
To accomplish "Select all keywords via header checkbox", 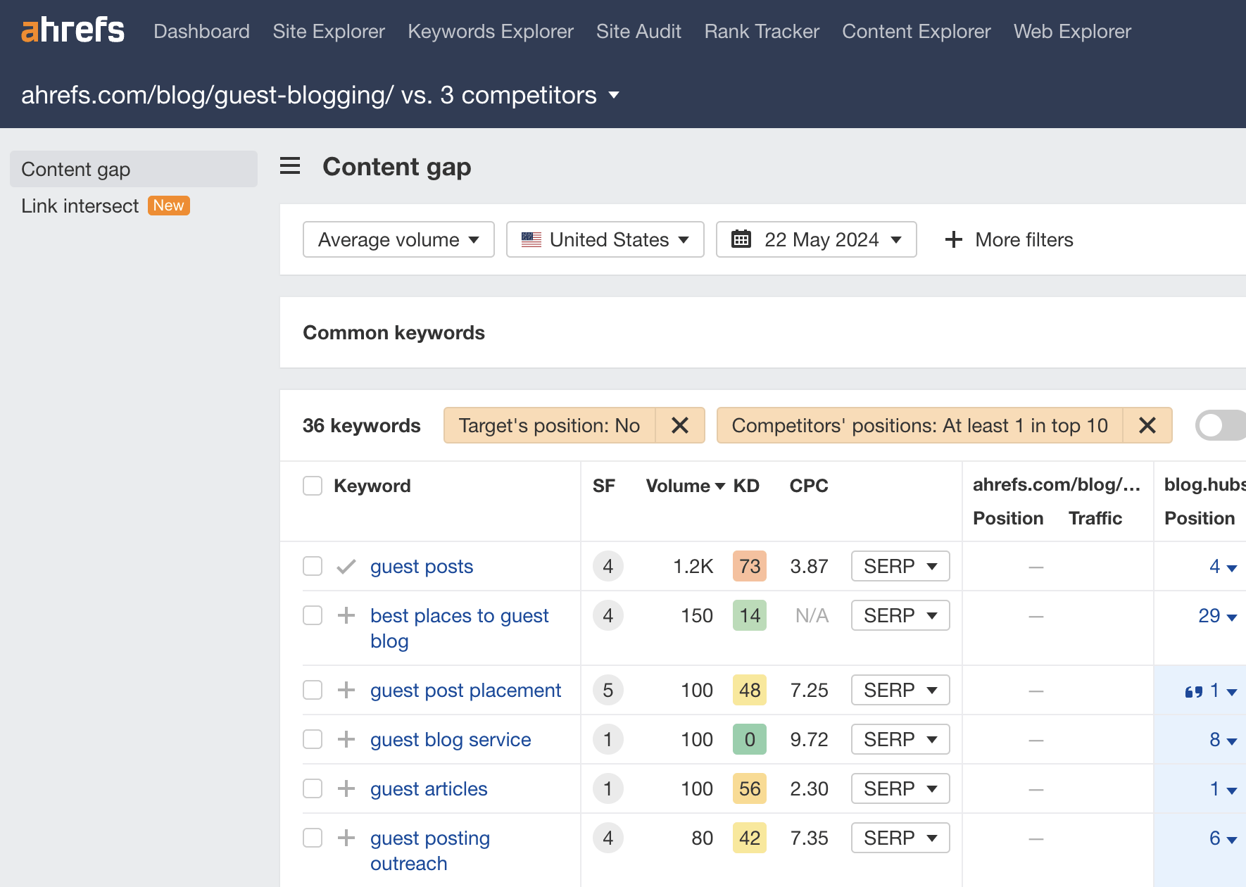I will (312, 485).
